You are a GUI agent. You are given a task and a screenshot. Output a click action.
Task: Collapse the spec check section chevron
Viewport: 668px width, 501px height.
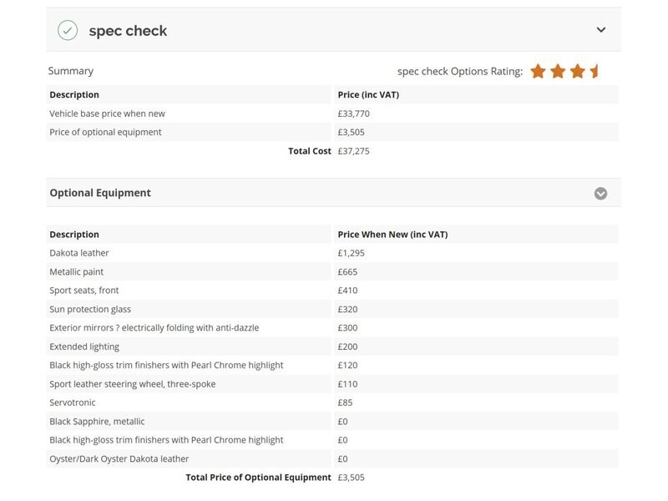pyautogui.click(x=600, y=30)
